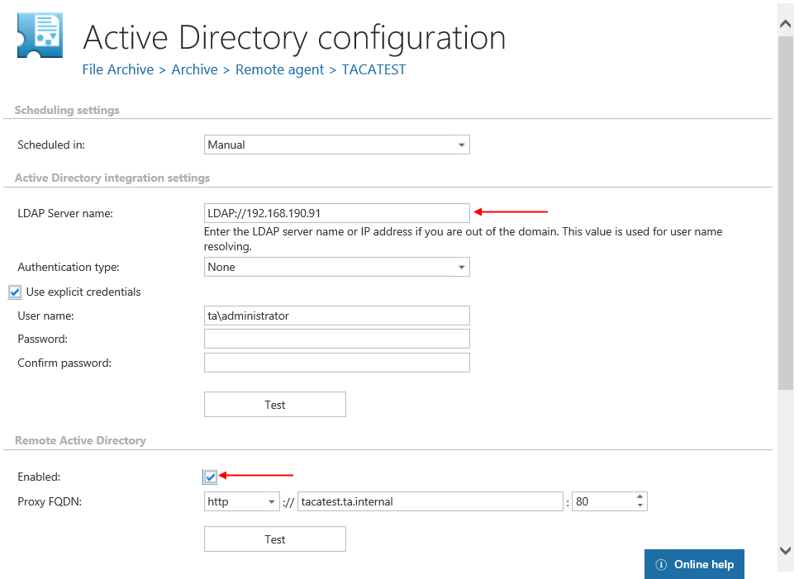This screenshot has height=579, width=799.
Task: Open Online help
Action: point(694,564)
